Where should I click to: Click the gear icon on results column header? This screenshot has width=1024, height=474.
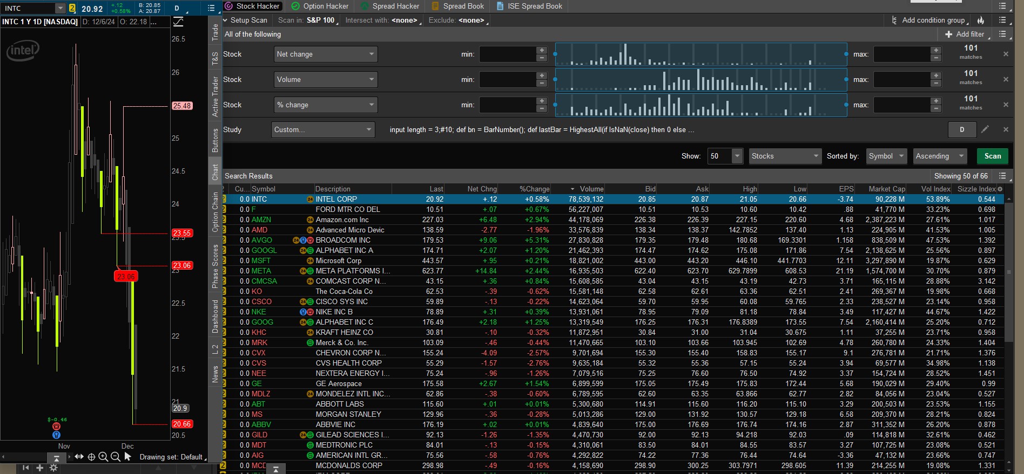(x=1000, y=189)
